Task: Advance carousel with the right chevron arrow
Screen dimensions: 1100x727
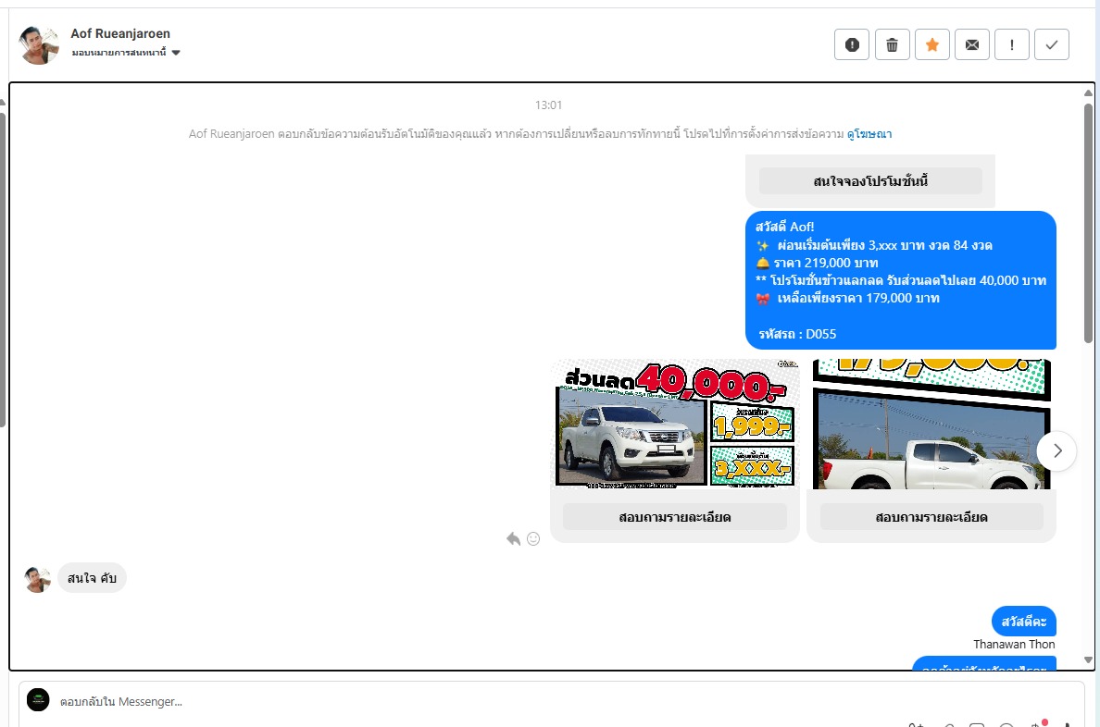Action: 1056,450
